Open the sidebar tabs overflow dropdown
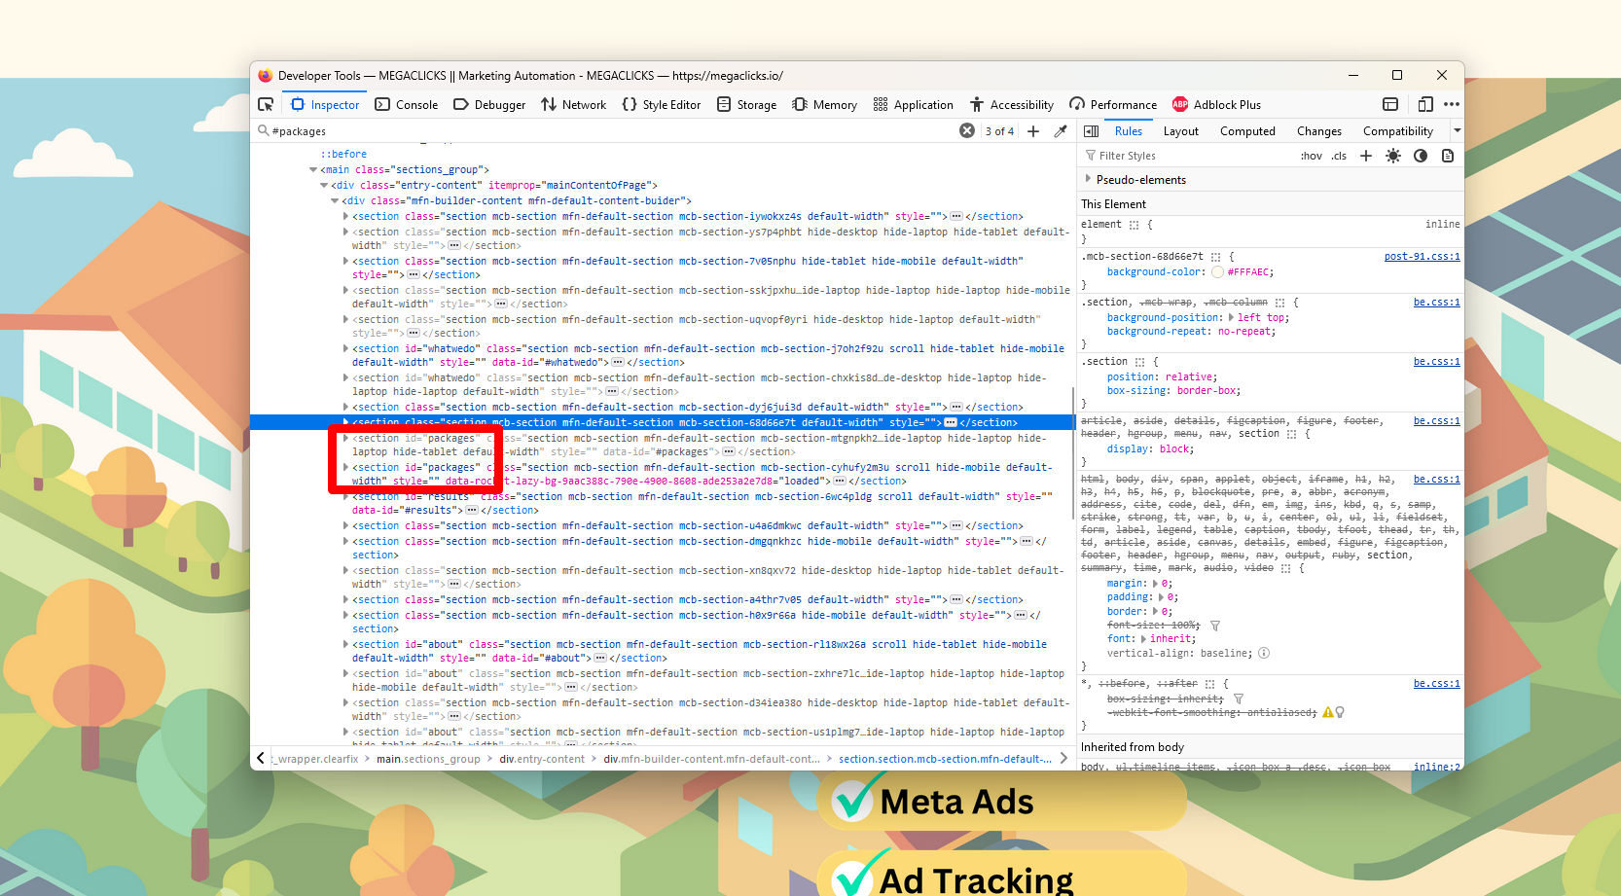 coord(1457,130)
